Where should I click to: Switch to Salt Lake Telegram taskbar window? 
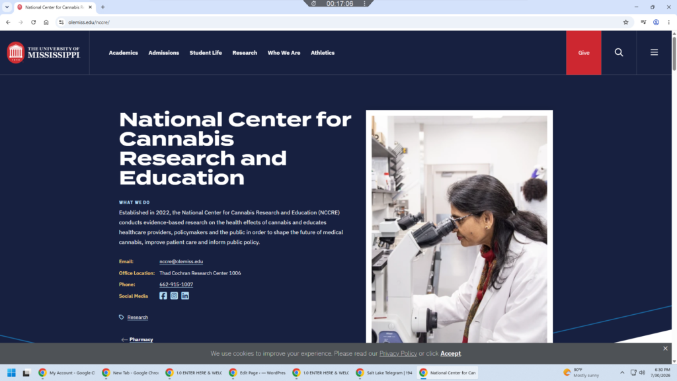[x=385, y=373]
